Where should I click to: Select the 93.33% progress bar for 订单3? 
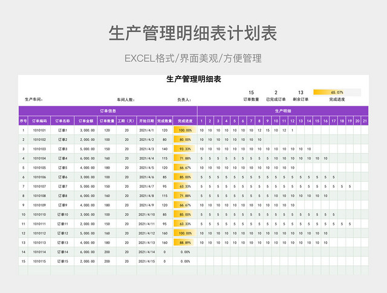click(x=184, y=149)
